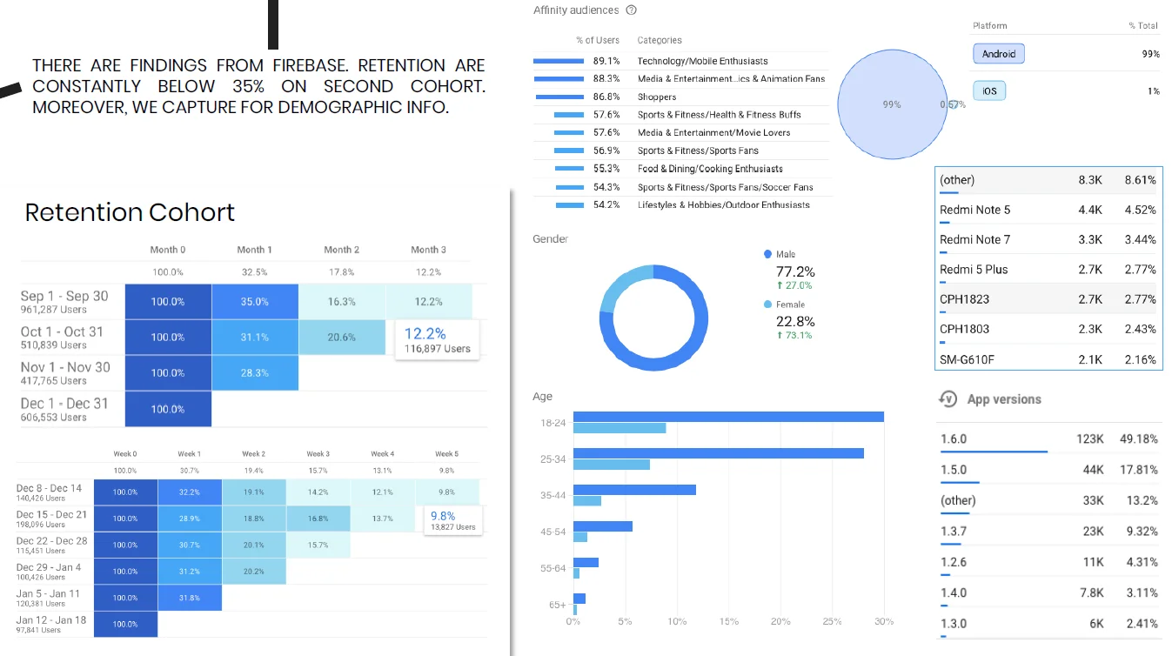Image resolution: width=1172 pixels, height=656 pixels.
Task: Select the Android platform chip
Action: 998,54
